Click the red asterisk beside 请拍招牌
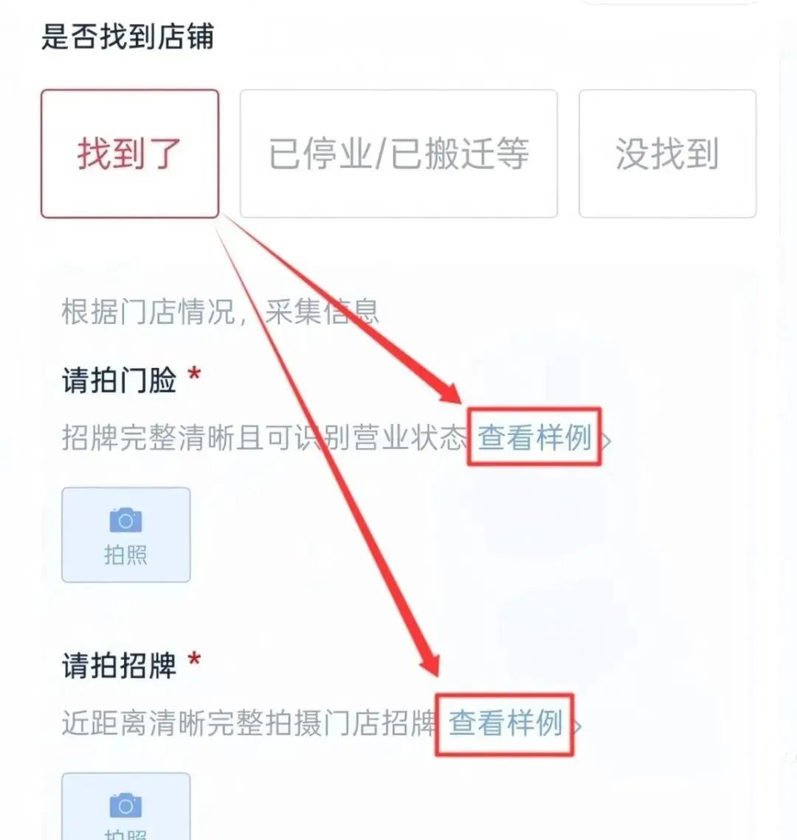Viewport: 797px width, 840px height. pyautogui.click(x=194, y=659)
